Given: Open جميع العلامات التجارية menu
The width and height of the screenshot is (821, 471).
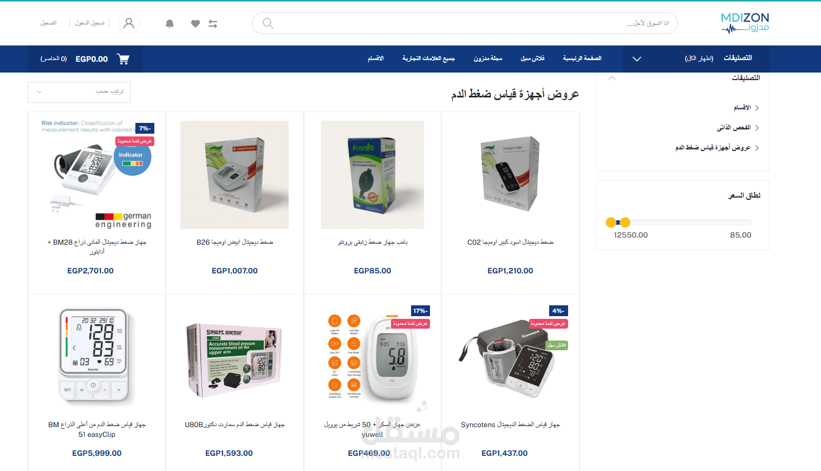Looking at the screenshot, I should point(428,58).
